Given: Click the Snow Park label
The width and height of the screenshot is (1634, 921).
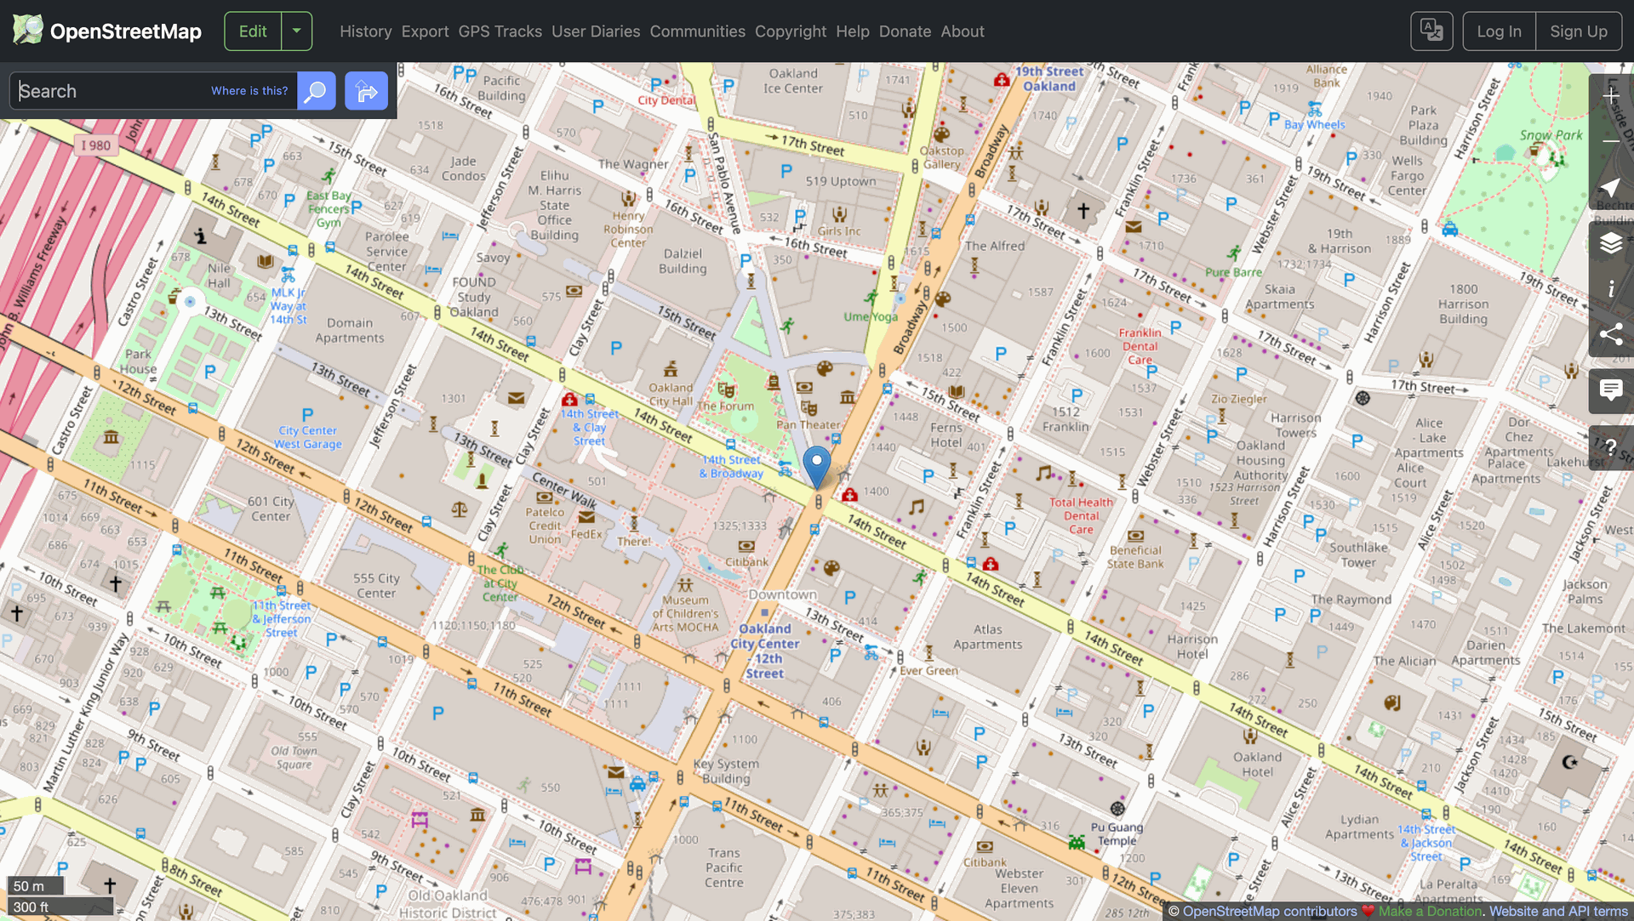Looking at the screenshot, I should pos(1551,135).
